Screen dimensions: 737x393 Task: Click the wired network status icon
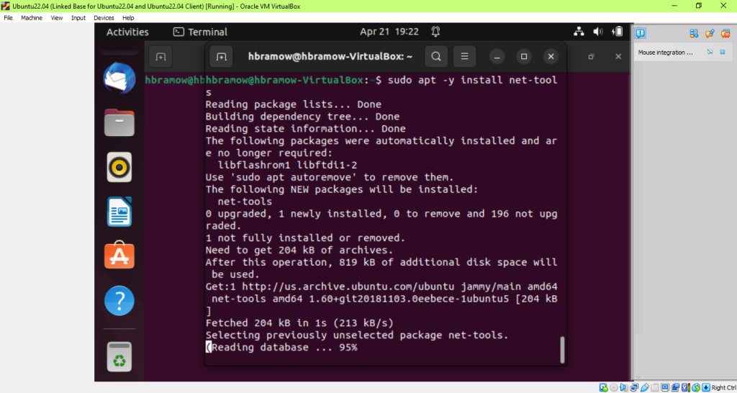(x=579, y=32)
